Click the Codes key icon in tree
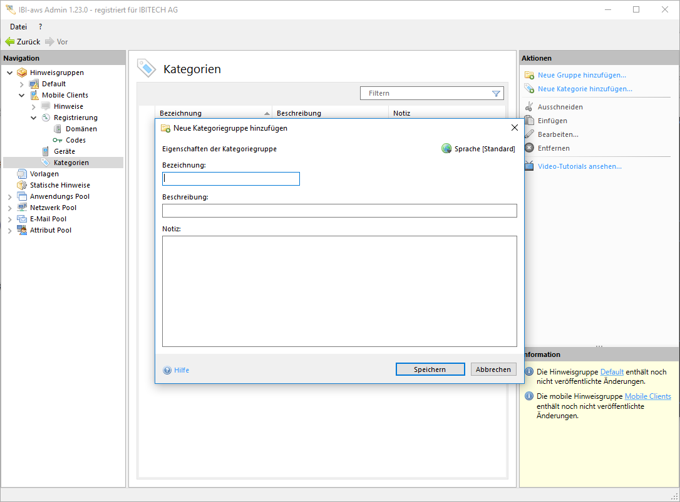Image resolution: width=680 pixels, height=502 pixels. pos(58,140)
